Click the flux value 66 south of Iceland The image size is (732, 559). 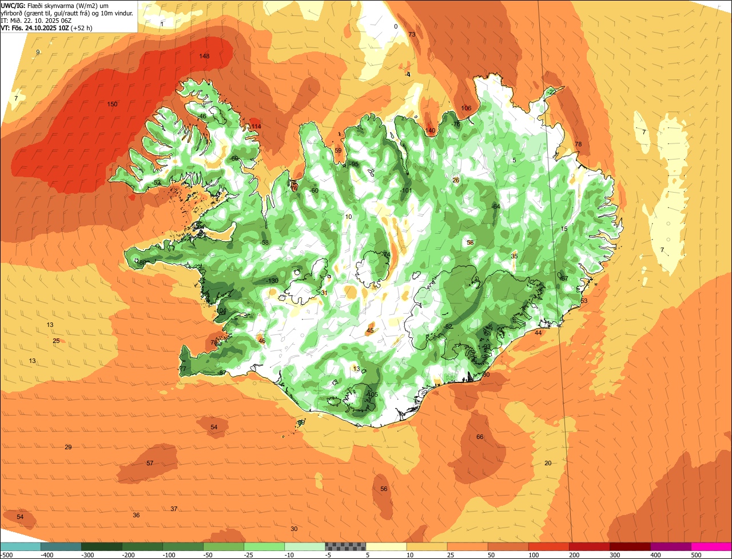coord(480,437)
